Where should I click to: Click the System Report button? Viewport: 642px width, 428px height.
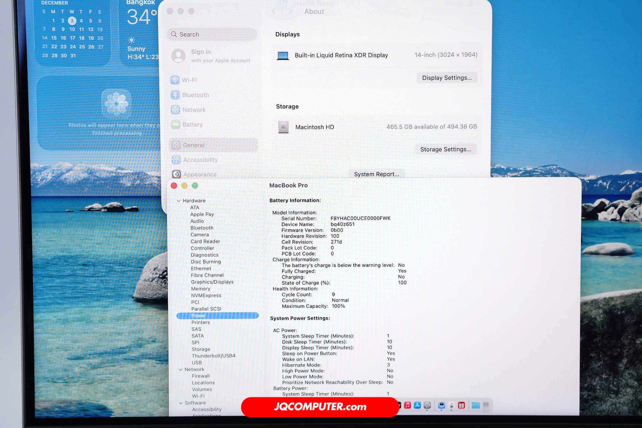click(376, 174)
